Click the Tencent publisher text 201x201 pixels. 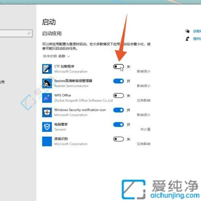click(x=60, y=129)
